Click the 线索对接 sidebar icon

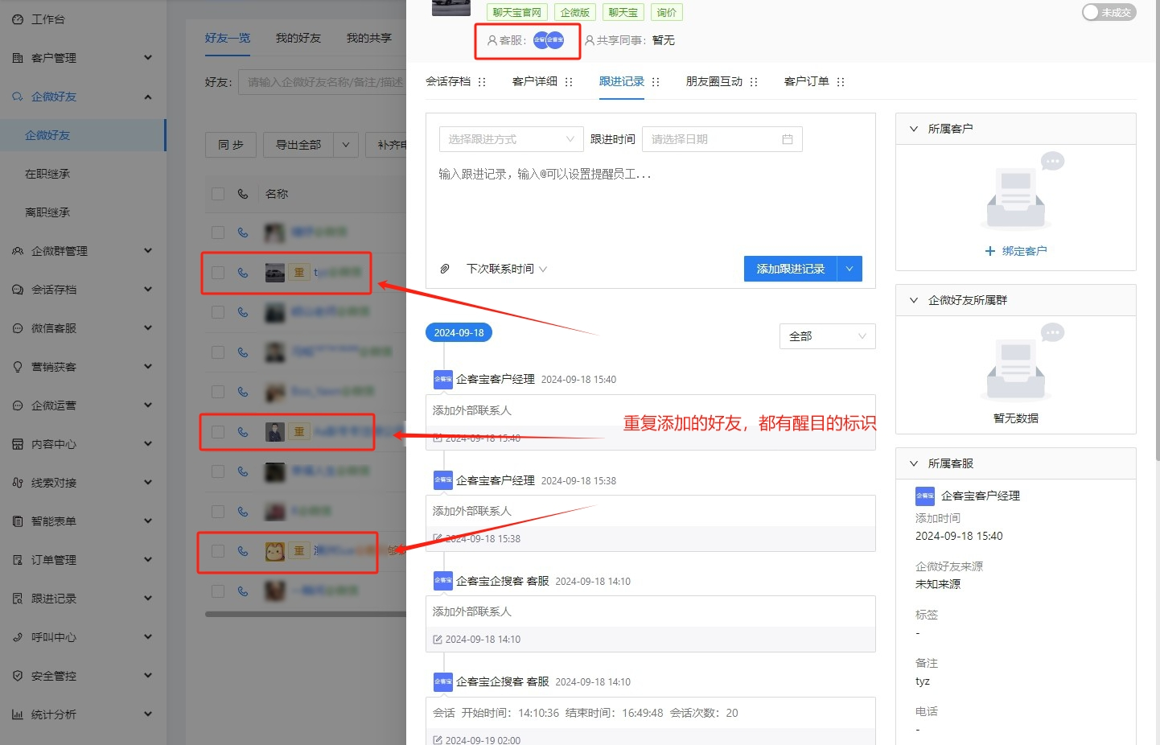[x=18, y=483]
